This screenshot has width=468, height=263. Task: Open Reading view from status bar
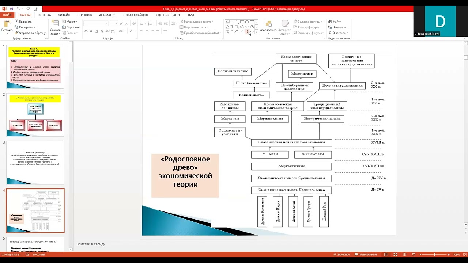404,254
